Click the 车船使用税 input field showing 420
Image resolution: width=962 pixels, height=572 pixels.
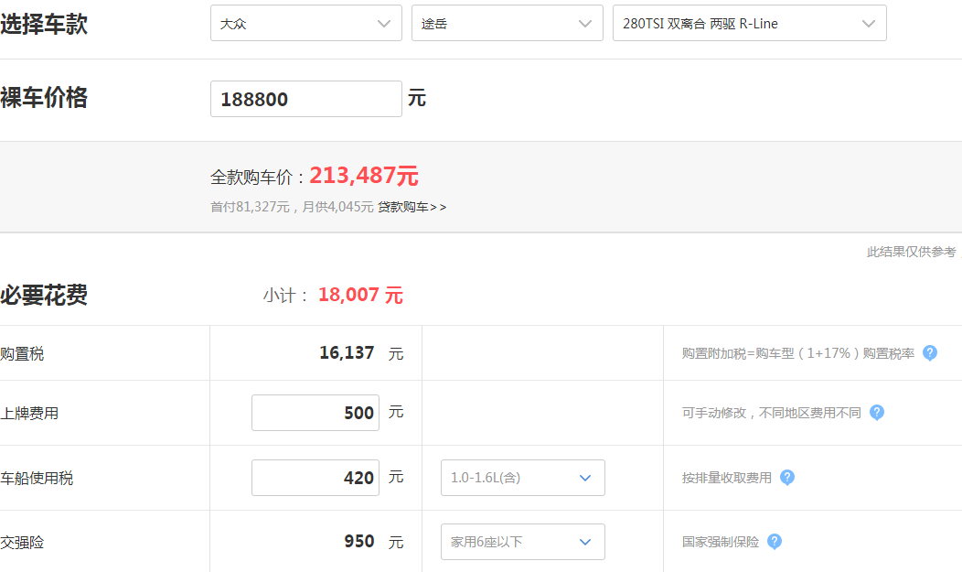pyautogui.click(x=315, y=478)
